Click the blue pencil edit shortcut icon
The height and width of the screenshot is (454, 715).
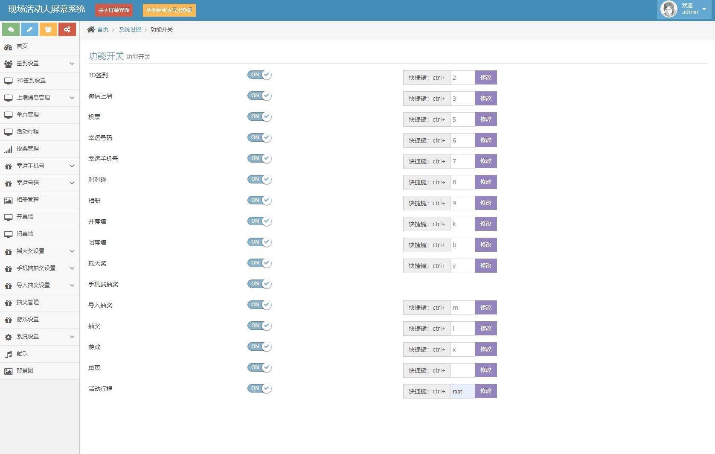(29, 29)
